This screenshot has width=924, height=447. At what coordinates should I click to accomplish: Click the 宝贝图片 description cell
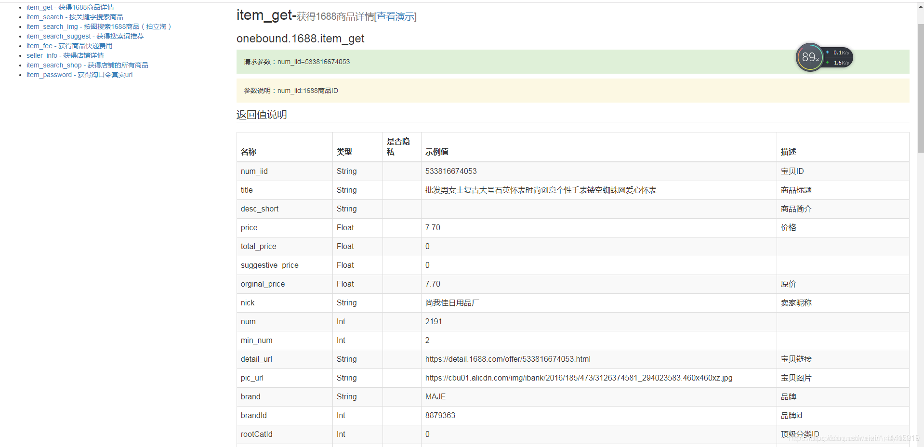843,378
